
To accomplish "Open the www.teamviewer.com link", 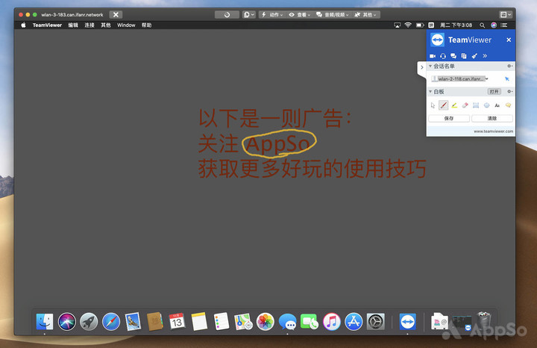I will 493,131.
